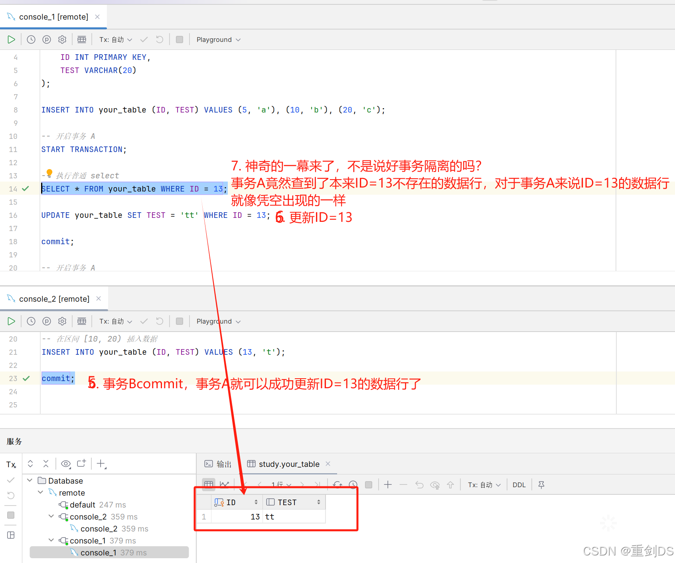Open Tx: 自动 dropdown in console_1

[x=116, y=40]
